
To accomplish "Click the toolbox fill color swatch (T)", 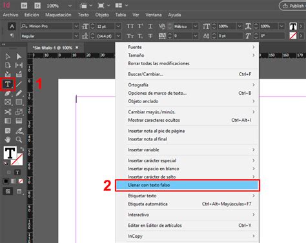I will tap(10, 153).
